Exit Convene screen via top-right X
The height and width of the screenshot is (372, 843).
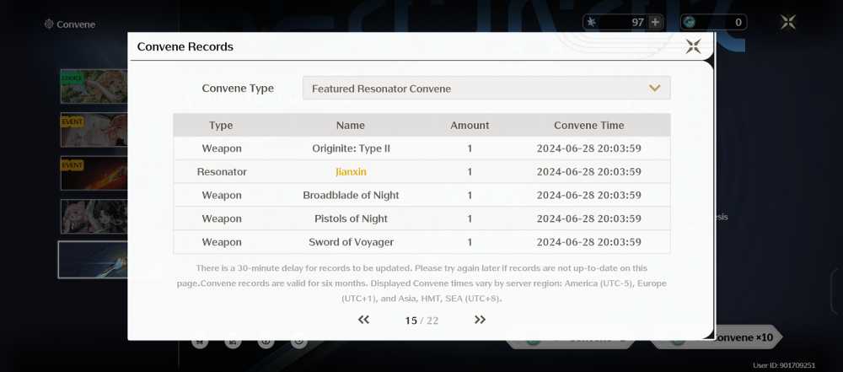click(787, 22)
